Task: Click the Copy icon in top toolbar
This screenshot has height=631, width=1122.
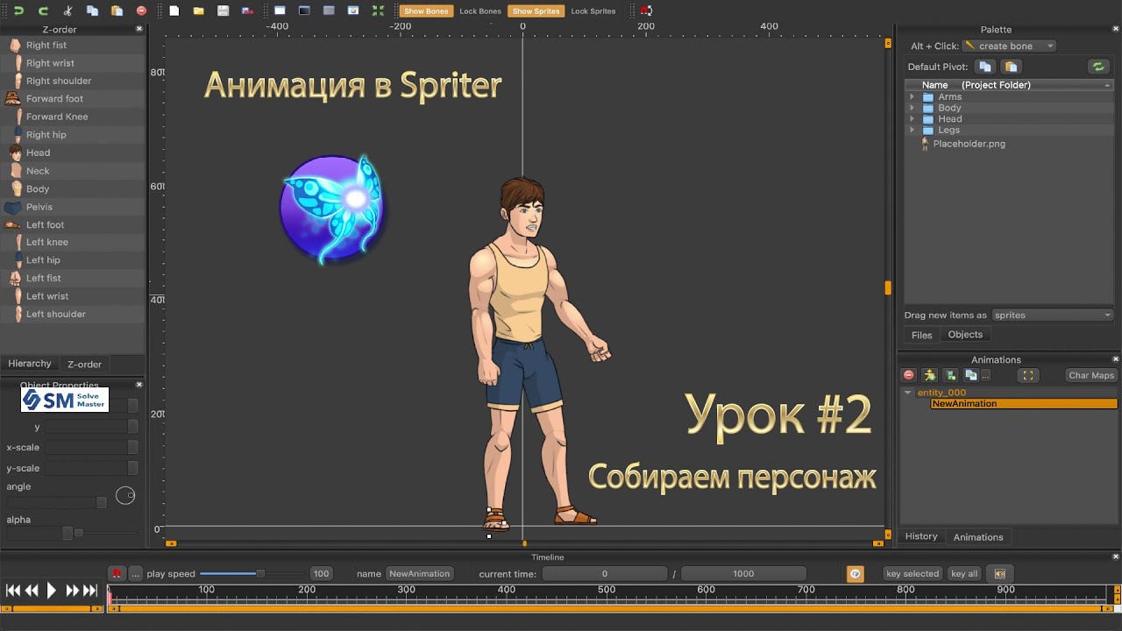Action: pyautogui.click(x=92, y=11)
